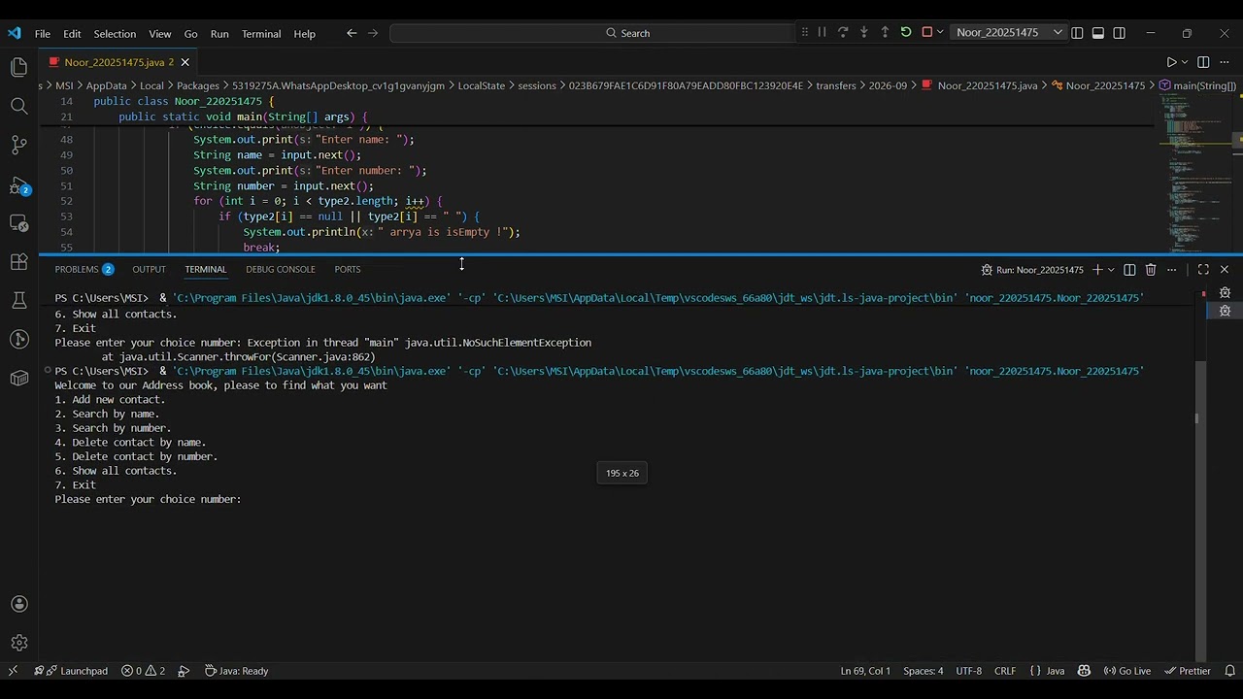Open terminal panel More Actions ellipsis
This screenshot has width=1243, height=699.
1172,269
